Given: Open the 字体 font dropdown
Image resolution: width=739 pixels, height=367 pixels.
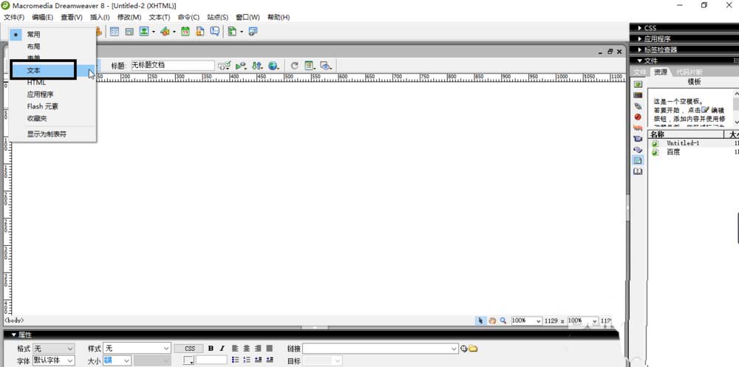Looking at the screenshot, I should click(53, 361).
